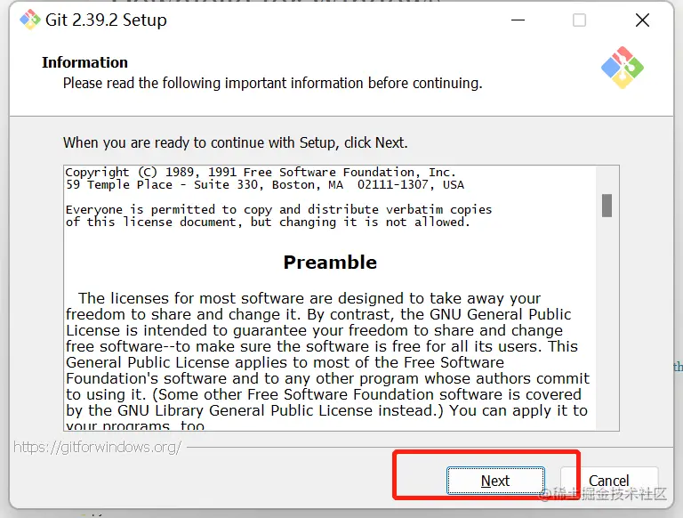Click the license text scrollbar thumb
The height and width of the screenshot is (518, 683).
[x=607, y=206]
